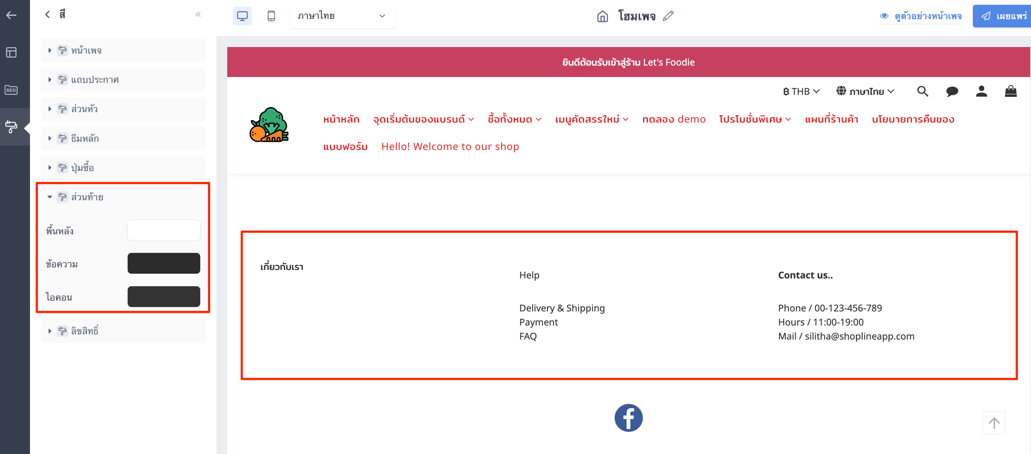1031x454 pixels.
Task: Open the SEO settings icon
Action: [x=11, y=90]
